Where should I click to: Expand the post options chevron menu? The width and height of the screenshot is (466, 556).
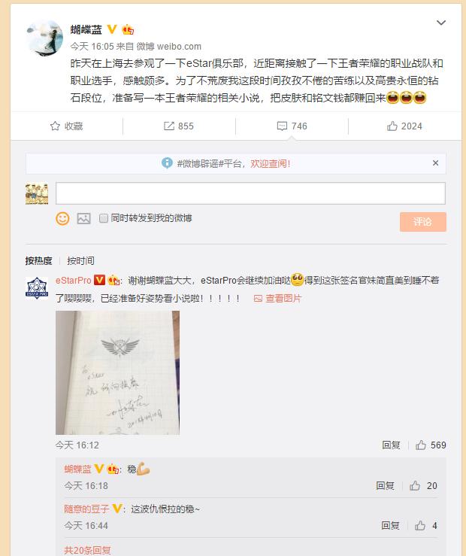click(441, 23)
